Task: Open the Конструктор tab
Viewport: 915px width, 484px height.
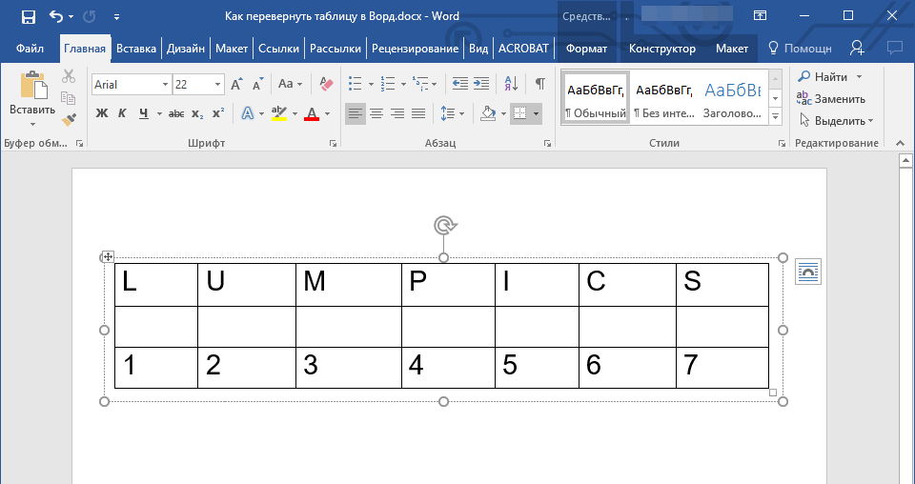Action: pos(661,49)
